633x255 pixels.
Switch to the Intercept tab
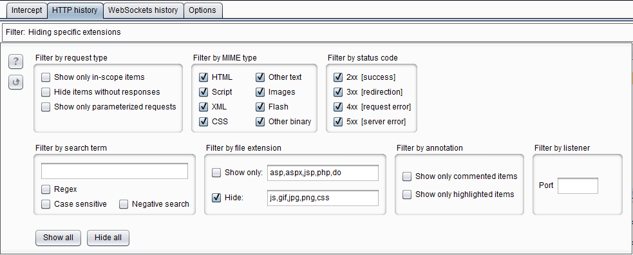click(26, 10)
